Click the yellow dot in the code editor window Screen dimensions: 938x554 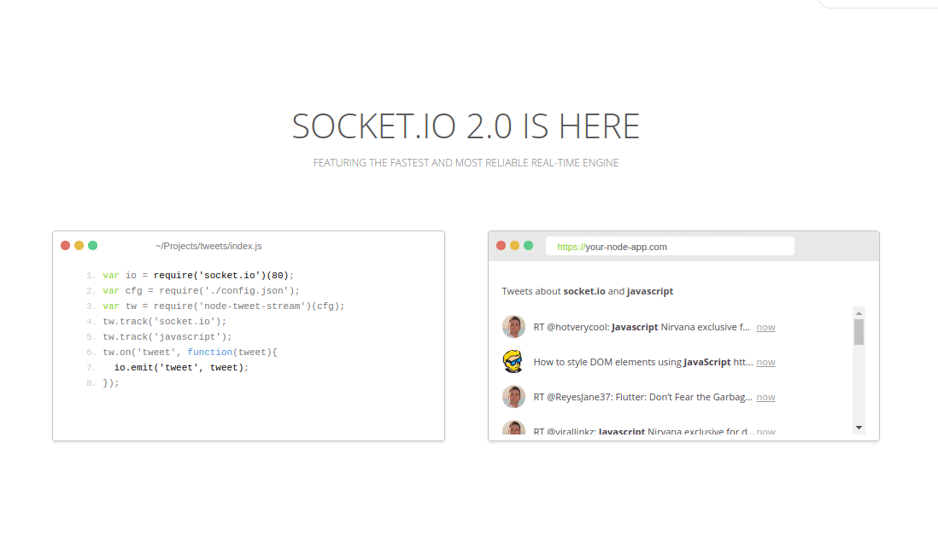click(79, 246)
